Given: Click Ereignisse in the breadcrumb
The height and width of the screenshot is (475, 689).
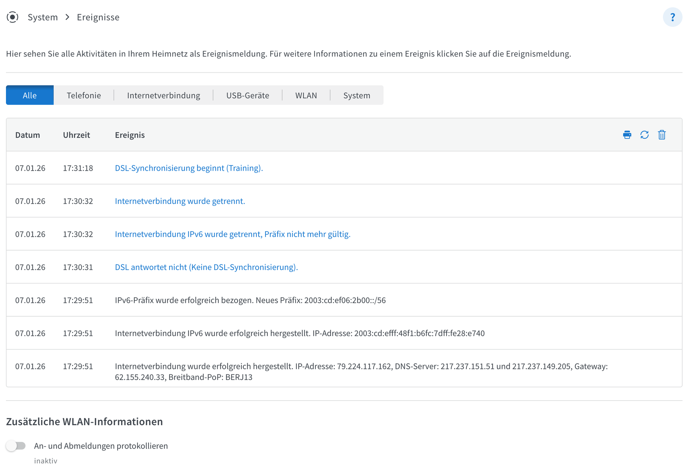Looking at the screenshot, I should [98, 17].
